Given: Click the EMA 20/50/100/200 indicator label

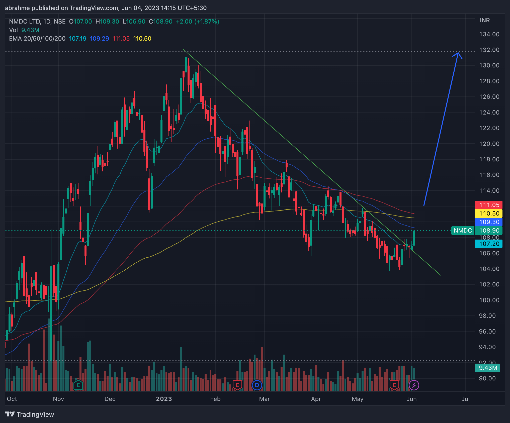Looking at the screenshot, I should click(x=37, y=39).
